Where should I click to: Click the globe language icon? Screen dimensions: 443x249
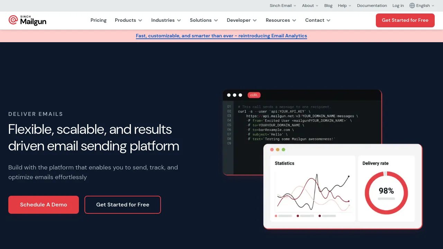412,6
